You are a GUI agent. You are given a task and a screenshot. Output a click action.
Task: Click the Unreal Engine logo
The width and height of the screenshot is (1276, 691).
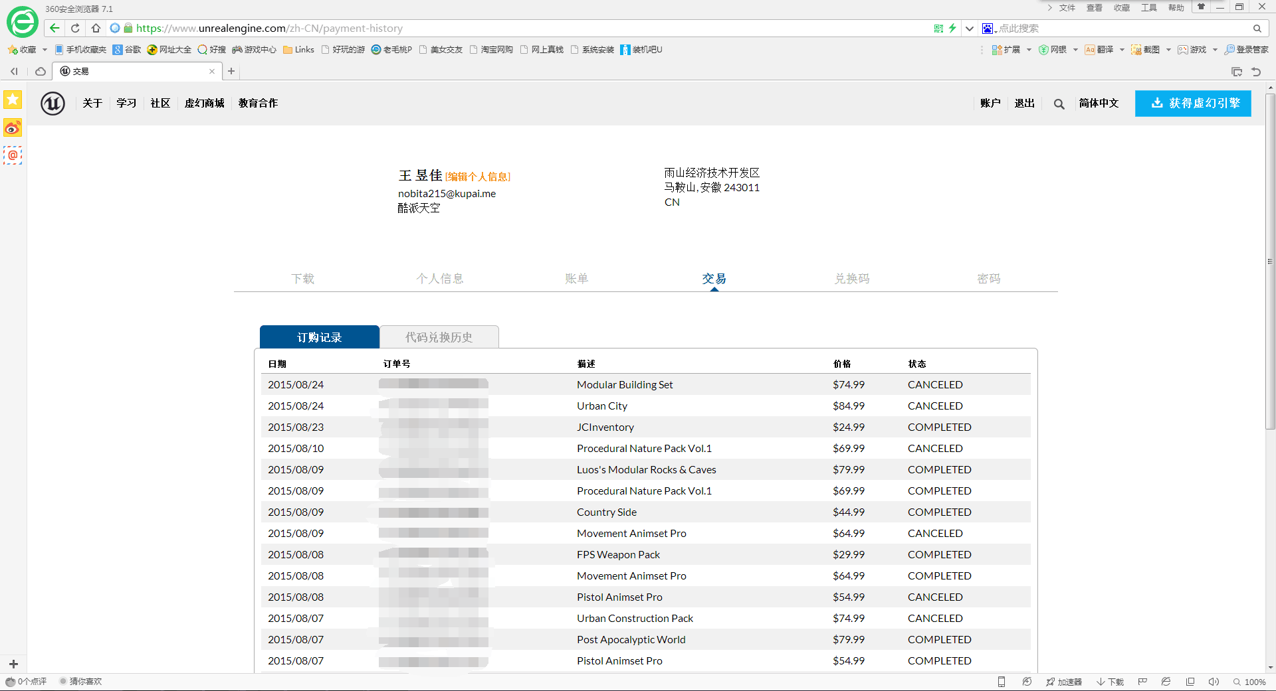pyautogui.click(x=53, y=104)
